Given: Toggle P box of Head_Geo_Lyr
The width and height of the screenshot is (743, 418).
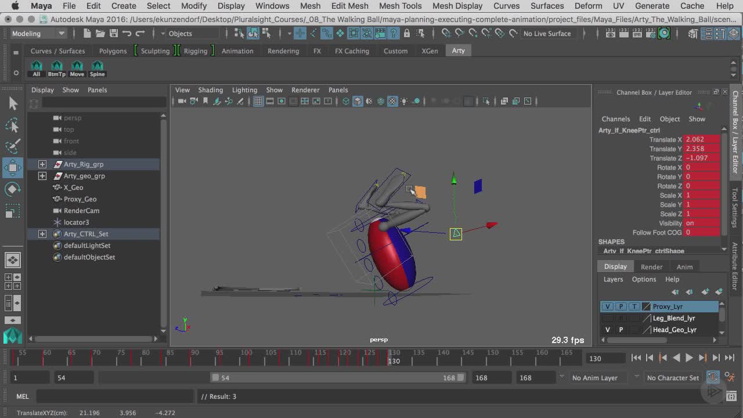Looking at the screenshot, I should (x=621, y=330).
